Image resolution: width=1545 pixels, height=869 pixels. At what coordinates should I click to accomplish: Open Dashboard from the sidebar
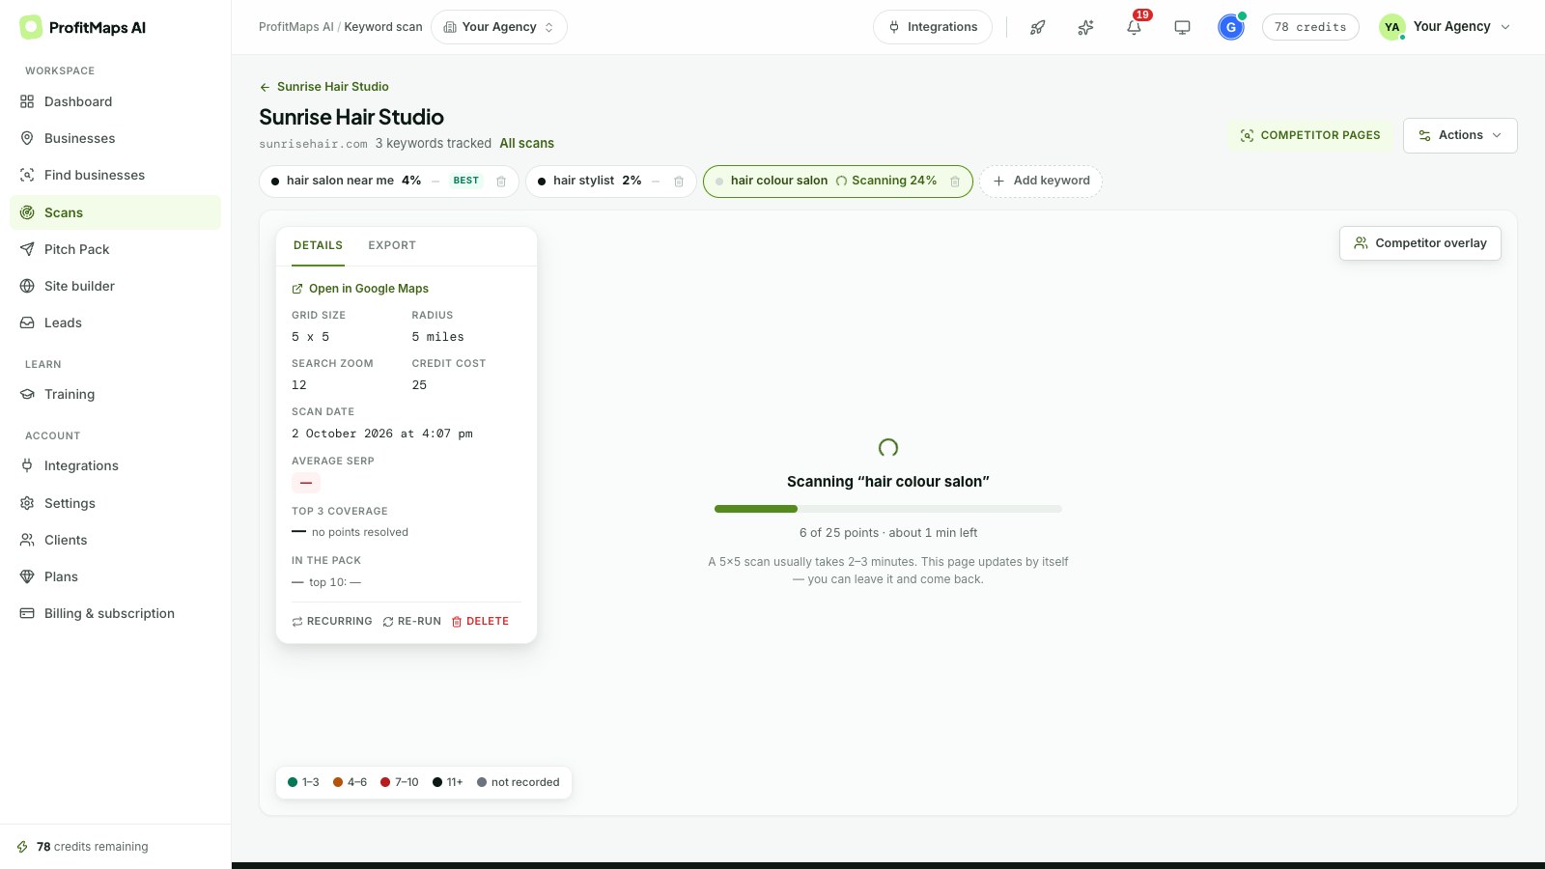(116, 101)
